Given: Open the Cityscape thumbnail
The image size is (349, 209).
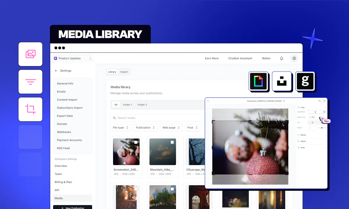Looking at the screenshot, I should tap(197, 152).
